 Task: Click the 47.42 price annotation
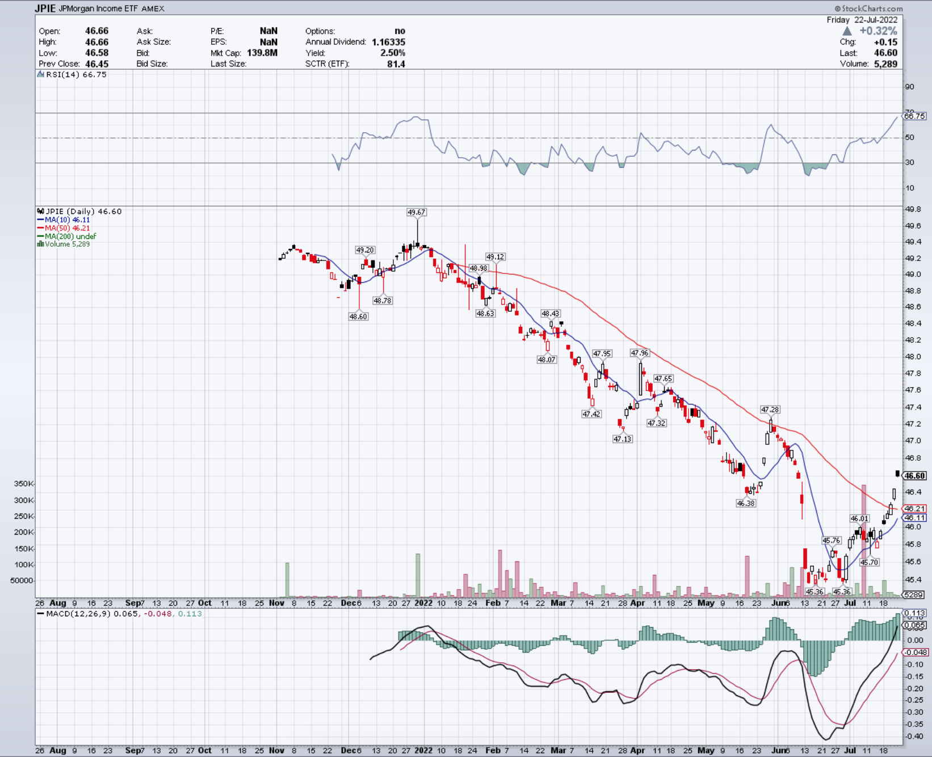[x=591, y=414]
